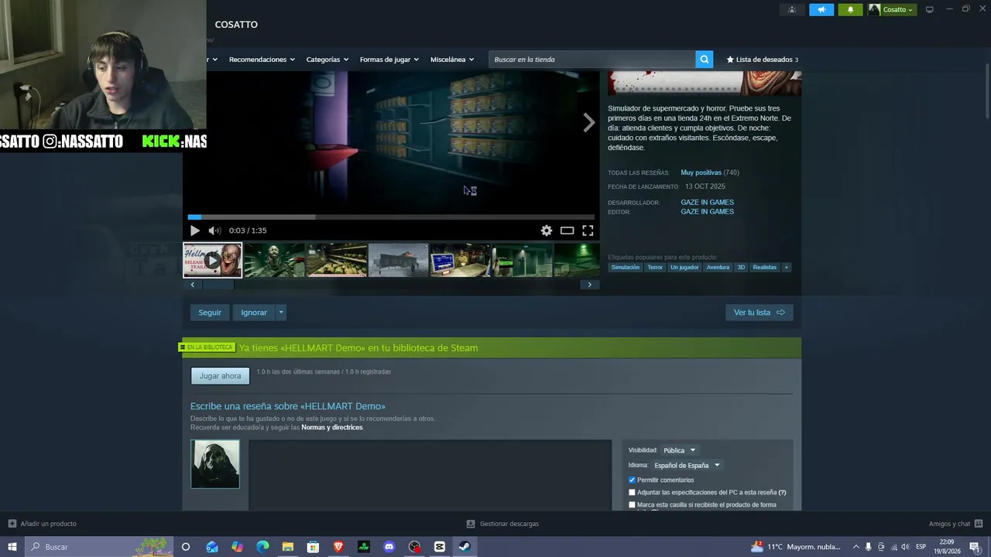The image size is (991, 557).
Task: Open Steam friends activity icon at top
Action: point(792,10)
